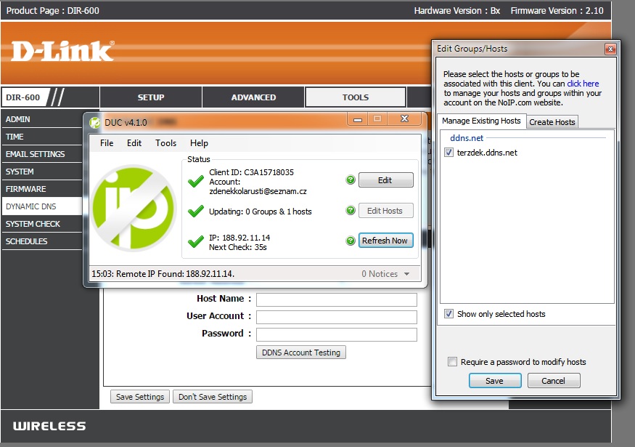The height and width of the screenshot is (447, 635).
Task: Click the No-IP logo in DUC window
Action: pyautogui.click(x=134, y=208)
